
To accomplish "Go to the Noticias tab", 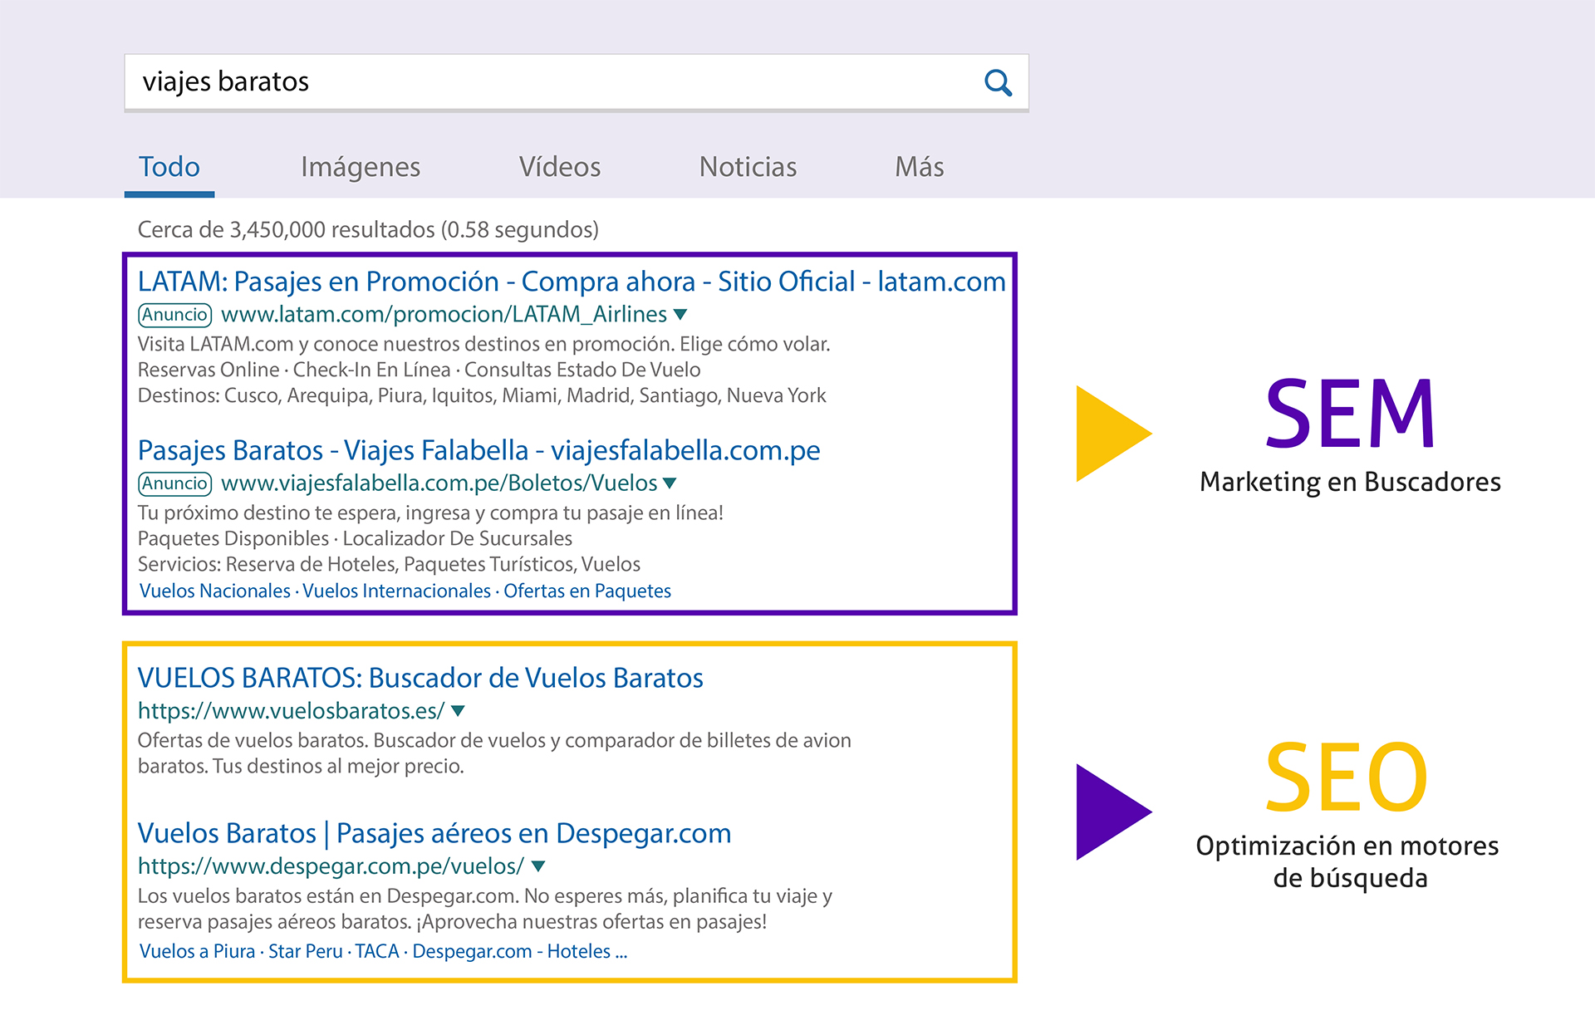I will click(748, 167).
